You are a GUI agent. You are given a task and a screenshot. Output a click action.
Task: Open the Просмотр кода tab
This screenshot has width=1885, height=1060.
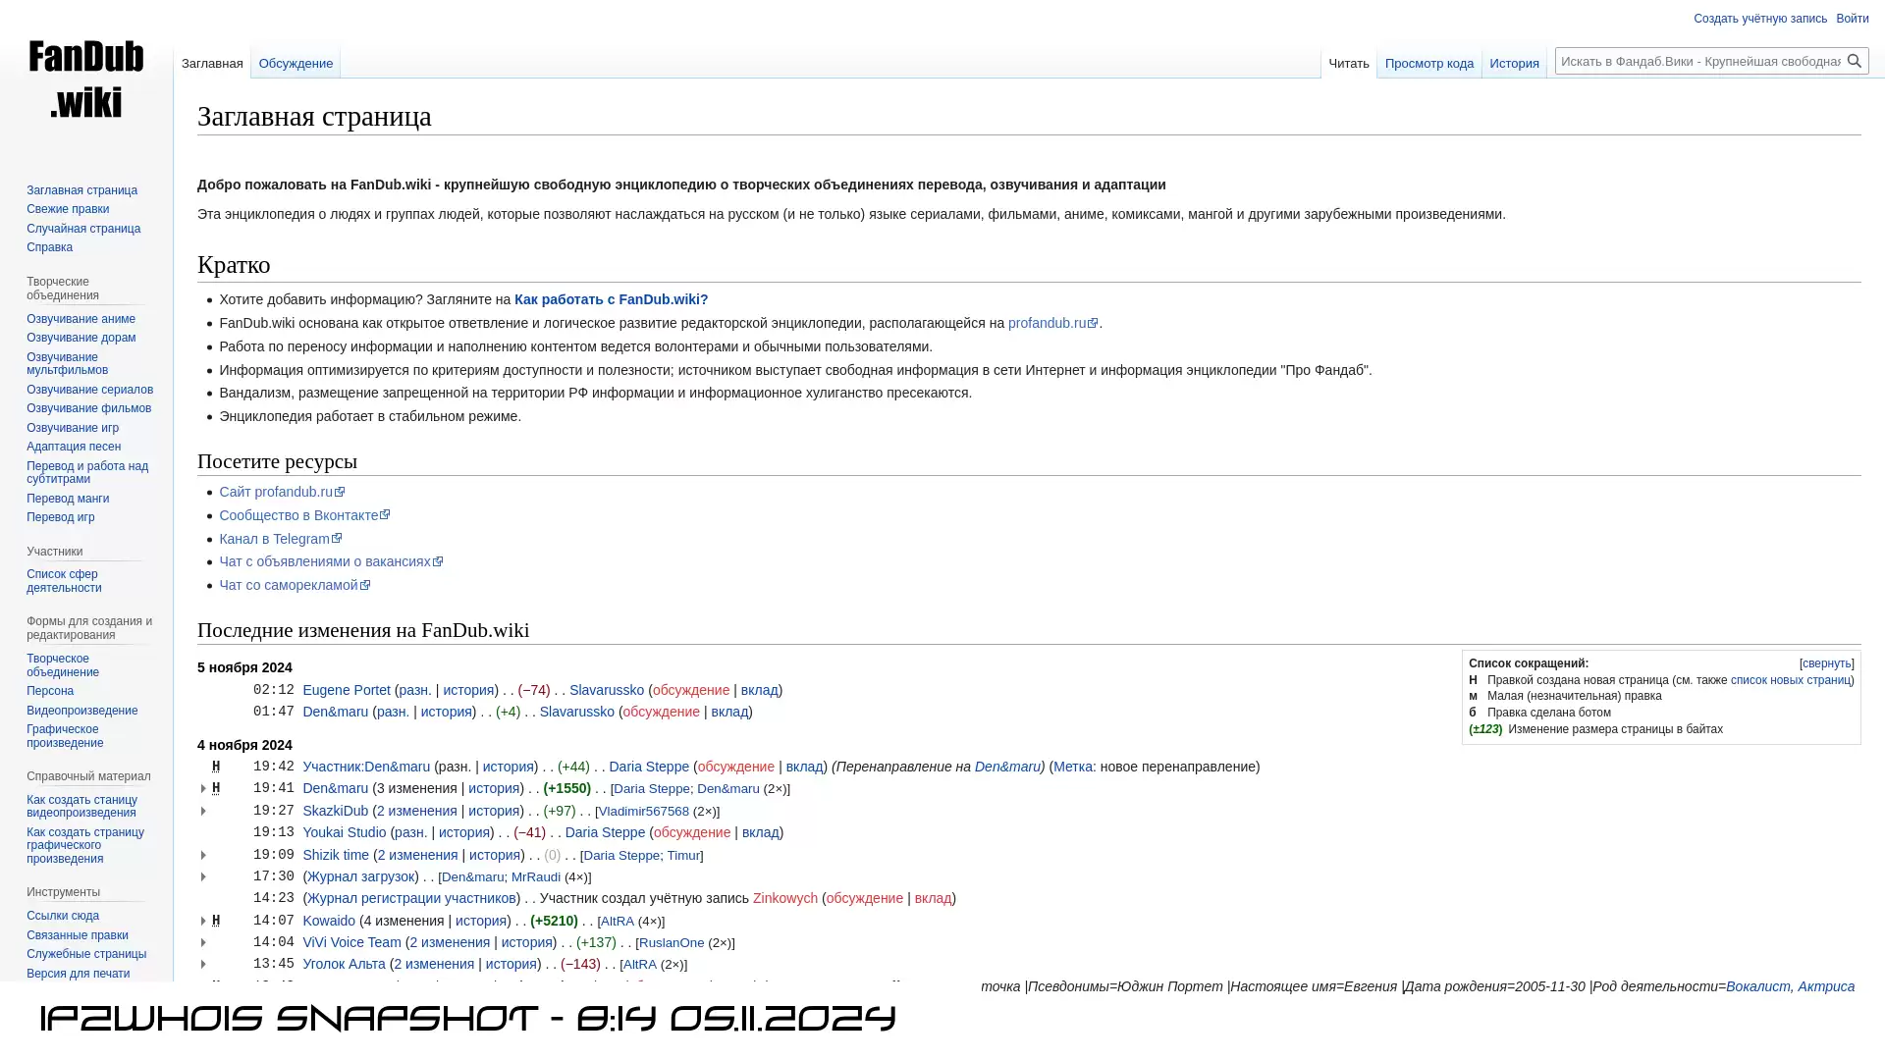[x=1428, y=63]
